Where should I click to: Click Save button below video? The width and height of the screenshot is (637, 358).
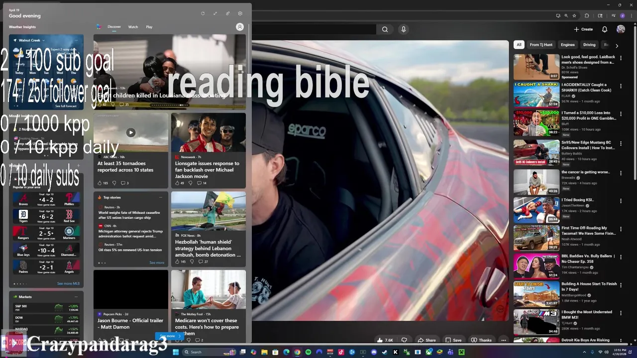tap(453, 340)
